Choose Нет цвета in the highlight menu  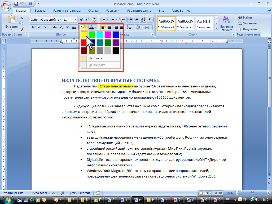[x=100, y=58]
